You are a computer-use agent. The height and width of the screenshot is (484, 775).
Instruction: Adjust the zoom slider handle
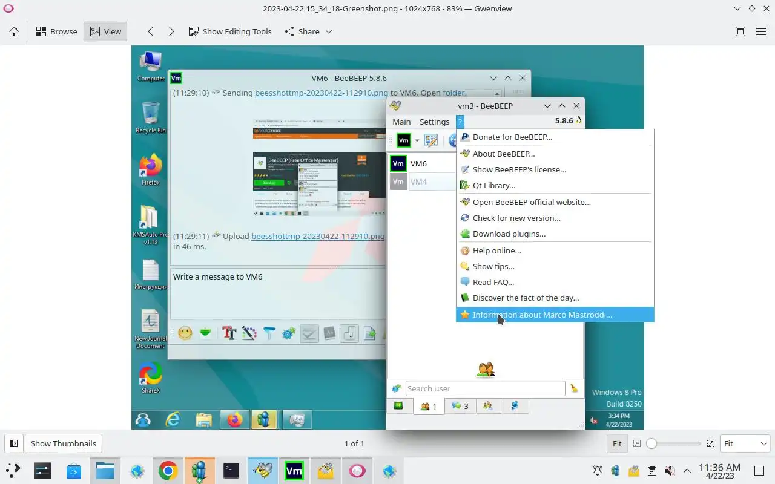click(x=651, y=443)
